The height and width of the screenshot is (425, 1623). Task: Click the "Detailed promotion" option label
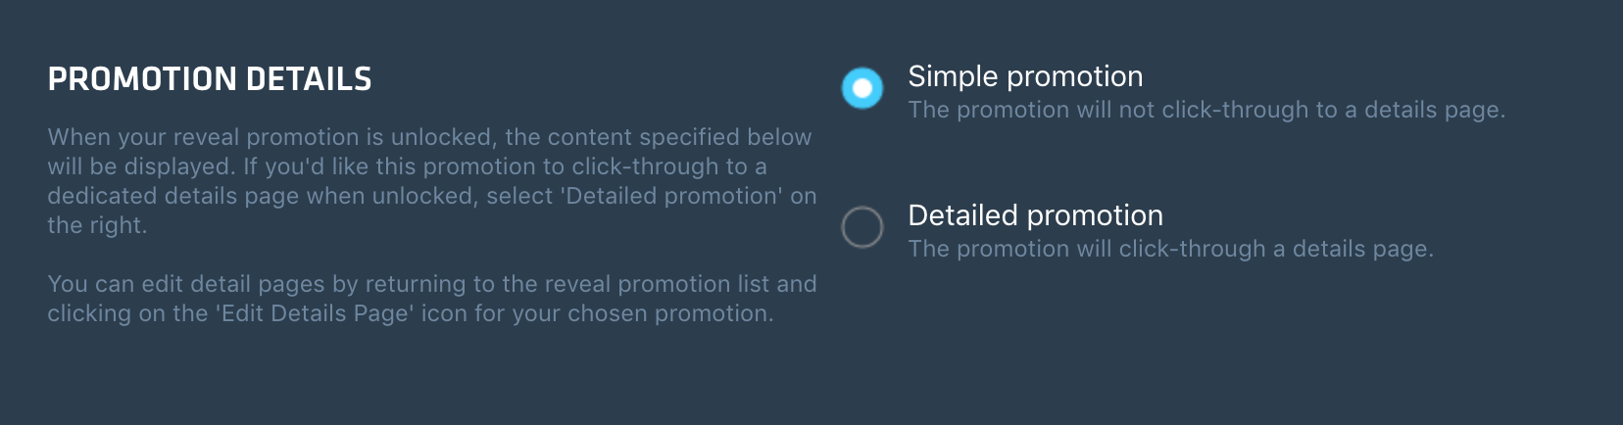click(1035, 215)
